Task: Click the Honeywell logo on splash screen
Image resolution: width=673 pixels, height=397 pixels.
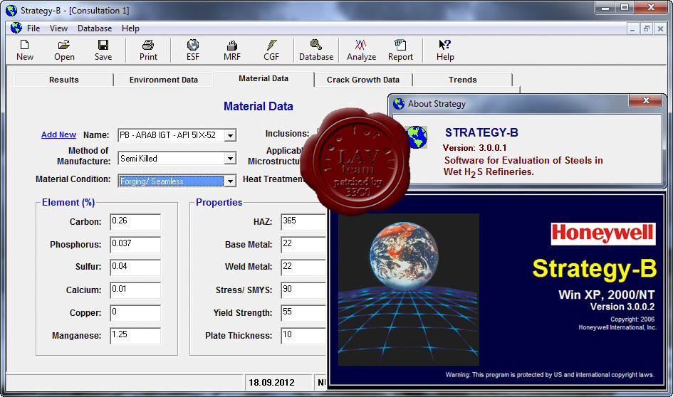Action: 603,233
